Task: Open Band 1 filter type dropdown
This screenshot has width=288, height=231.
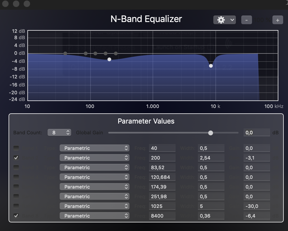Action: pyautogui.click(x=95, y=148)
